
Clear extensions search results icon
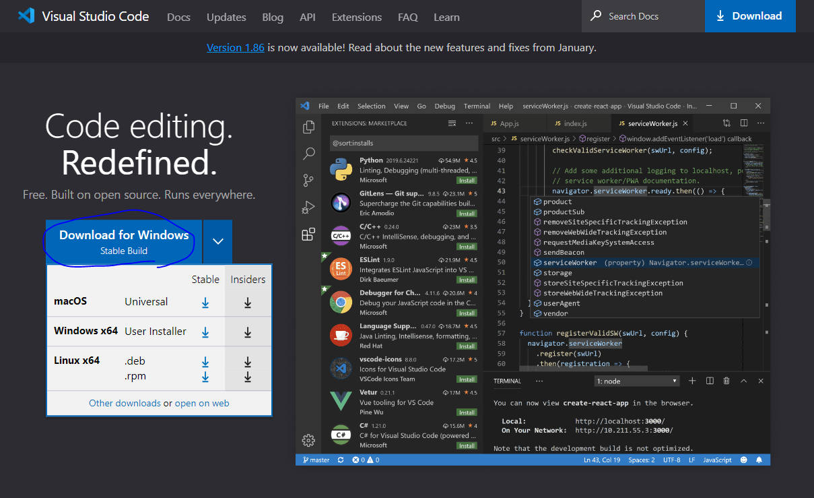[x=452, y=123]
